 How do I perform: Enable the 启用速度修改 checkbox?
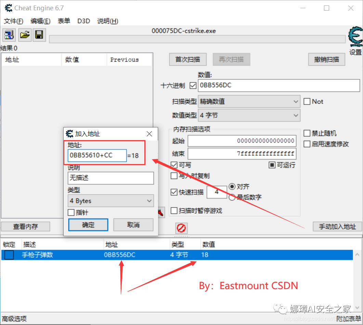click(307, 144)
